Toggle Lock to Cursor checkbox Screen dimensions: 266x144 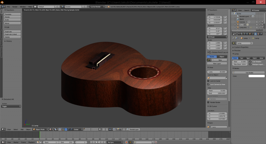click(208, 81)
